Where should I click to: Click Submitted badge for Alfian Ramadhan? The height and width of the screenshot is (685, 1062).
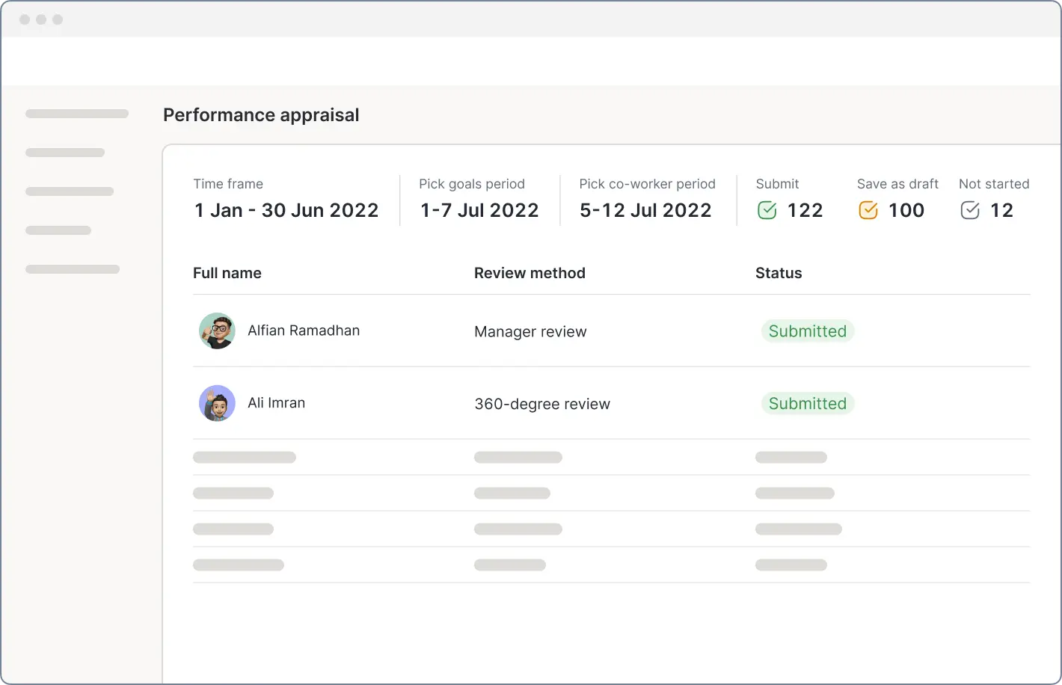pos(807,331)
